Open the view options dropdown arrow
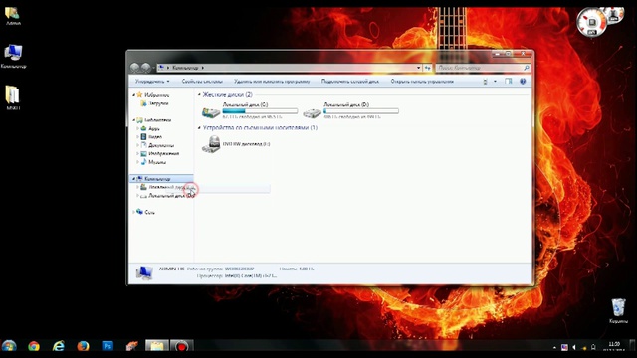 point(495,82)
